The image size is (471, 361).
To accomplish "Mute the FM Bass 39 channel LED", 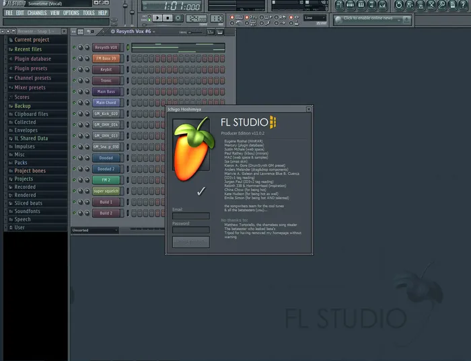I will click(x=74, y=58).
